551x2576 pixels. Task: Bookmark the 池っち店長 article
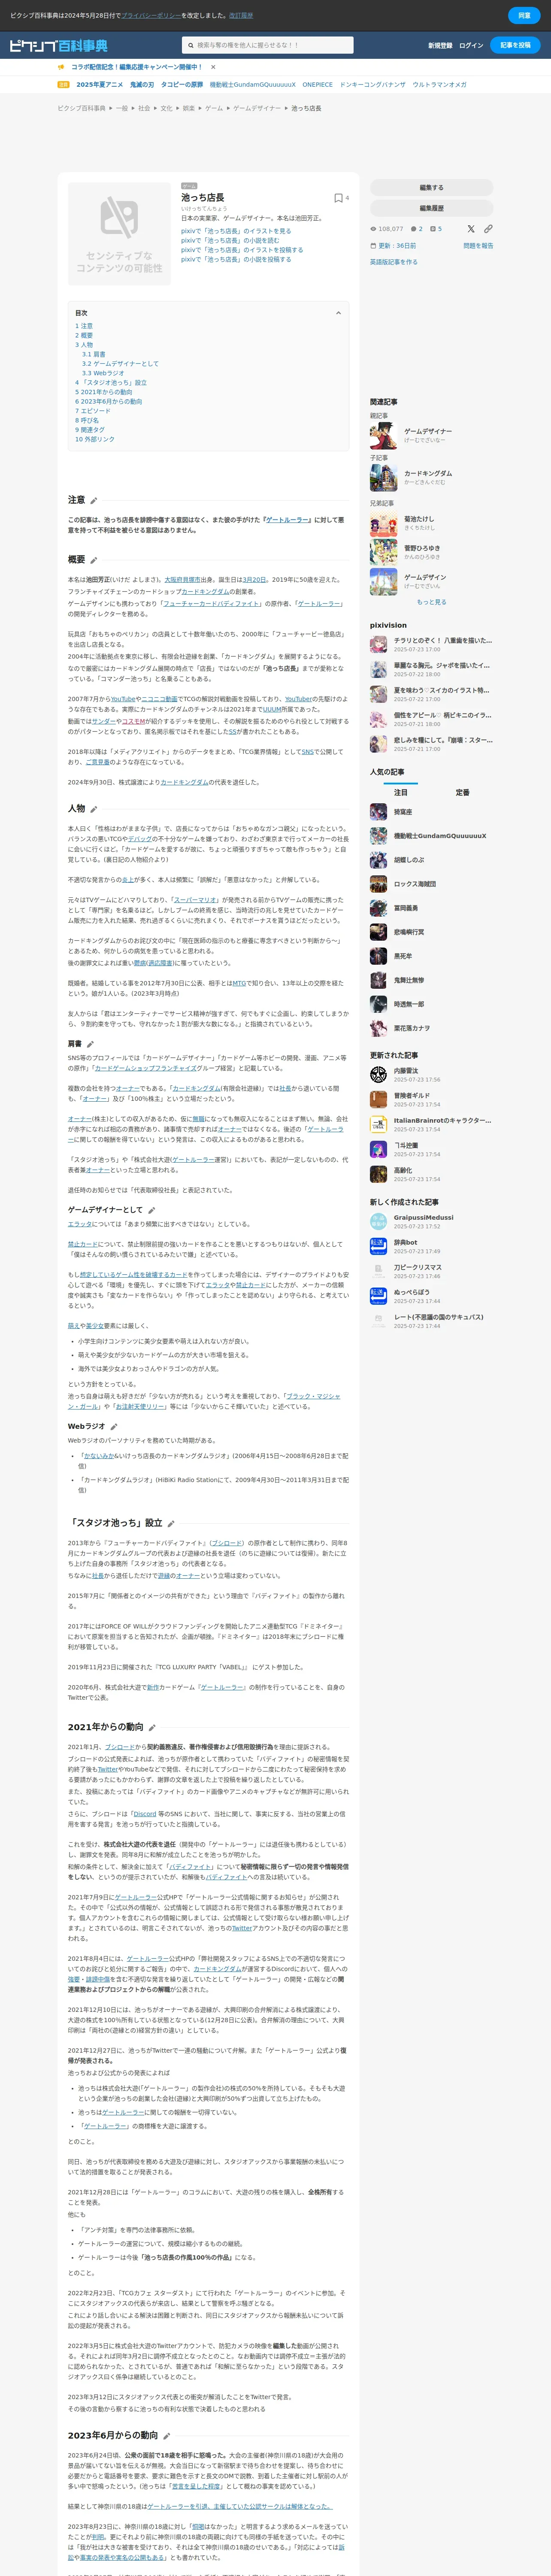[338, 198]
